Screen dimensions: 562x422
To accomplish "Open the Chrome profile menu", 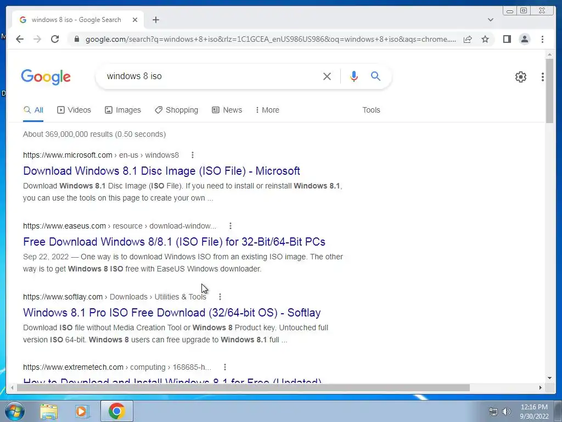I will [525, 39].
